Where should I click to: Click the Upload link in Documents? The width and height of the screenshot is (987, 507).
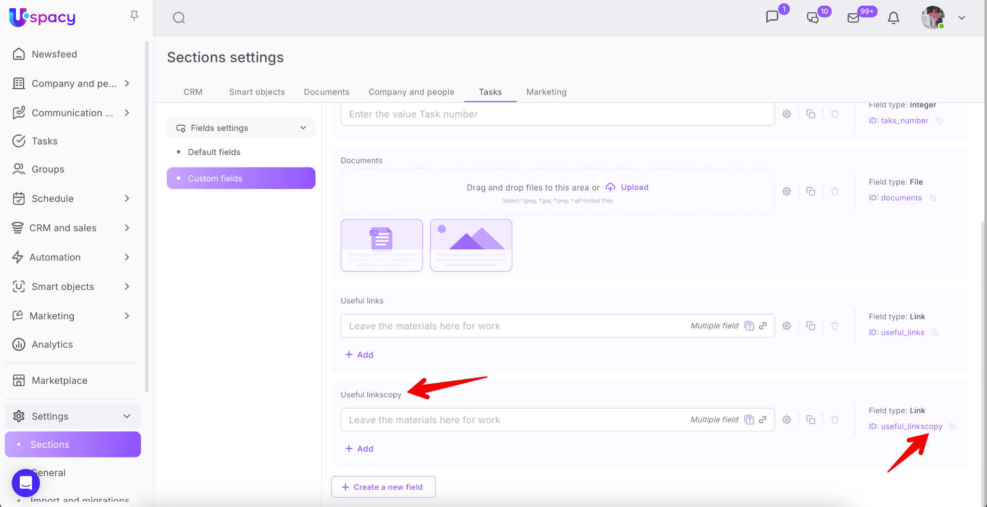(x=634, y=187)
